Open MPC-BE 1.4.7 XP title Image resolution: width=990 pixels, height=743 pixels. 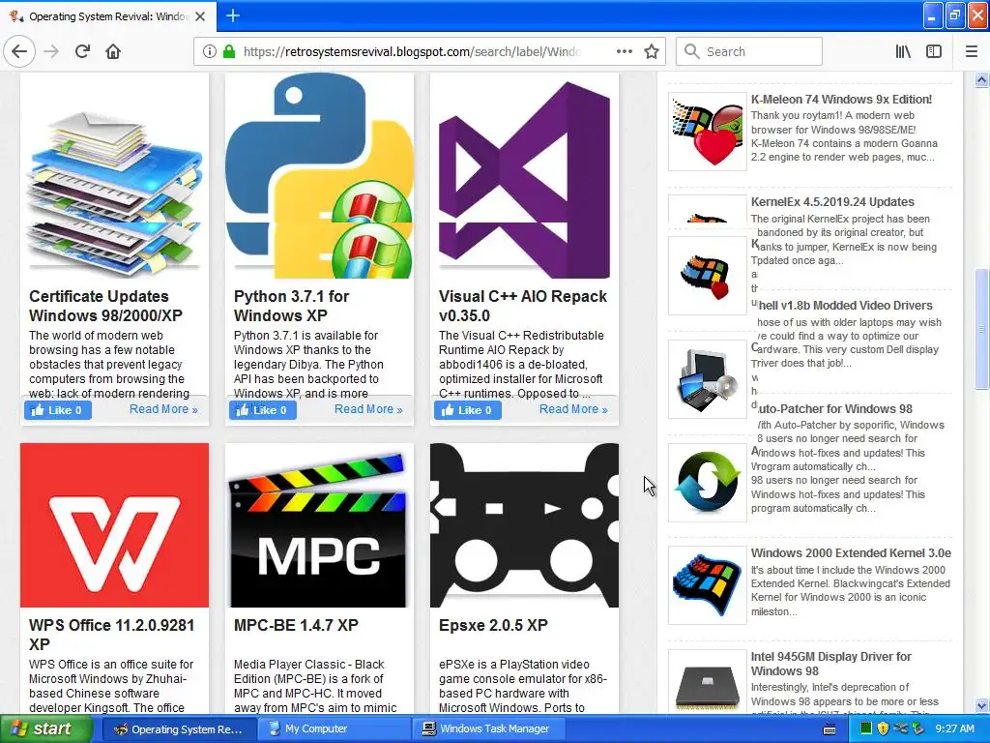(x=296, y=625)
